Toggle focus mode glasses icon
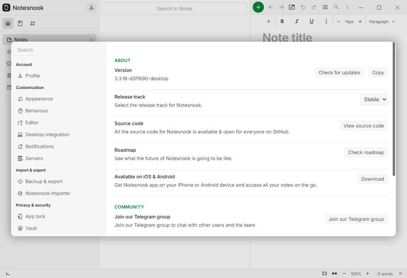Screen dimensions: 407x278 pos(334,274)
